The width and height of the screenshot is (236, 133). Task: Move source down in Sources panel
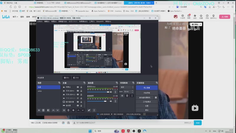(83, 110)
